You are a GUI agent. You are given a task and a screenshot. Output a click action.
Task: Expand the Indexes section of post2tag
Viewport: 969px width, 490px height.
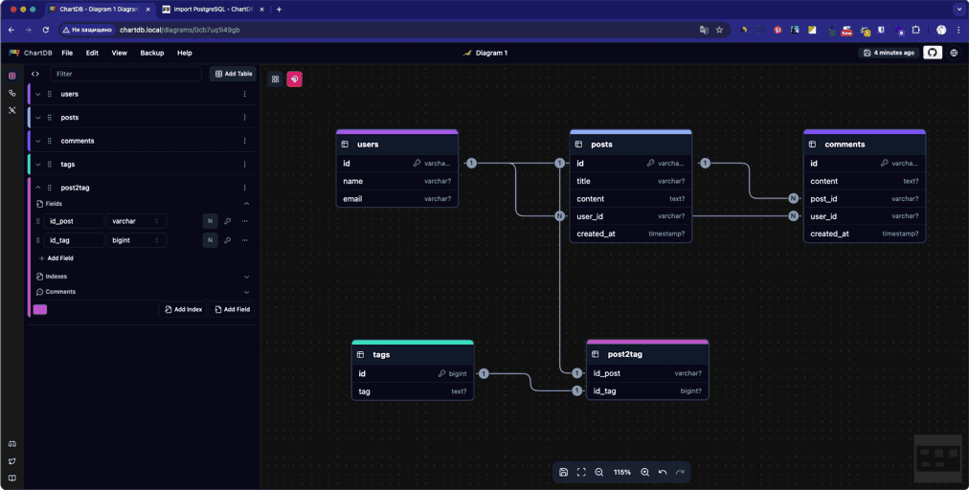click(x=246, y=277)
